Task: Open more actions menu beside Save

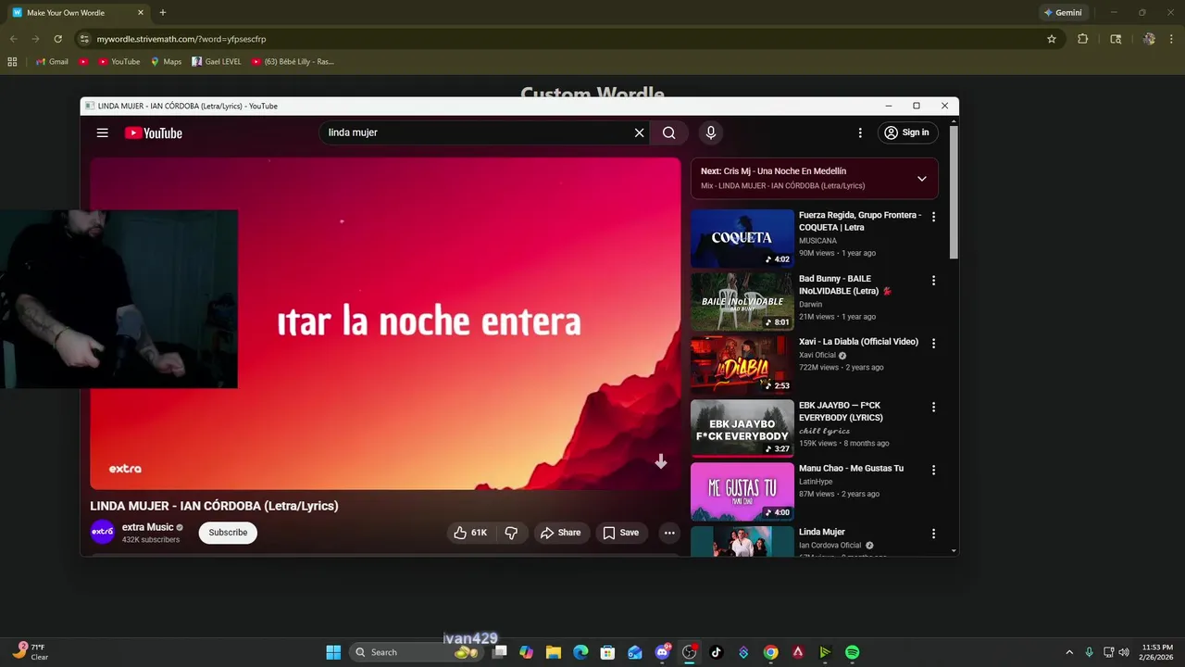Action: tap(669, 533)
